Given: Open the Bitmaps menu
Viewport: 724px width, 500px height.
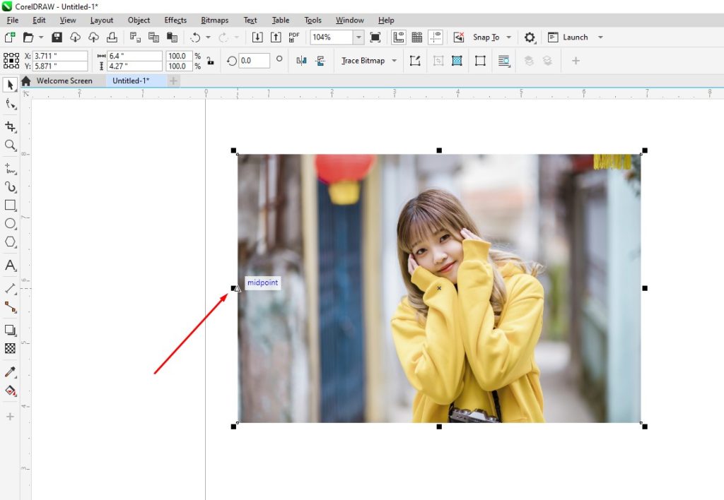Looking at the screenshot, I should point(214,20).
